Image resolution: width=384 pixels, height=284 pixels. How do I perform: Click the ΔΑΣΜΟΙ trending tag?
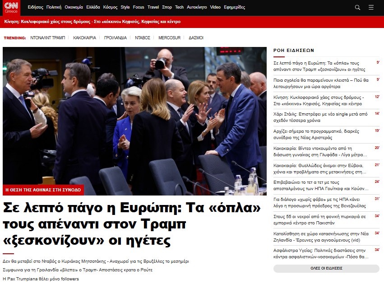click(x=196, y=38)
